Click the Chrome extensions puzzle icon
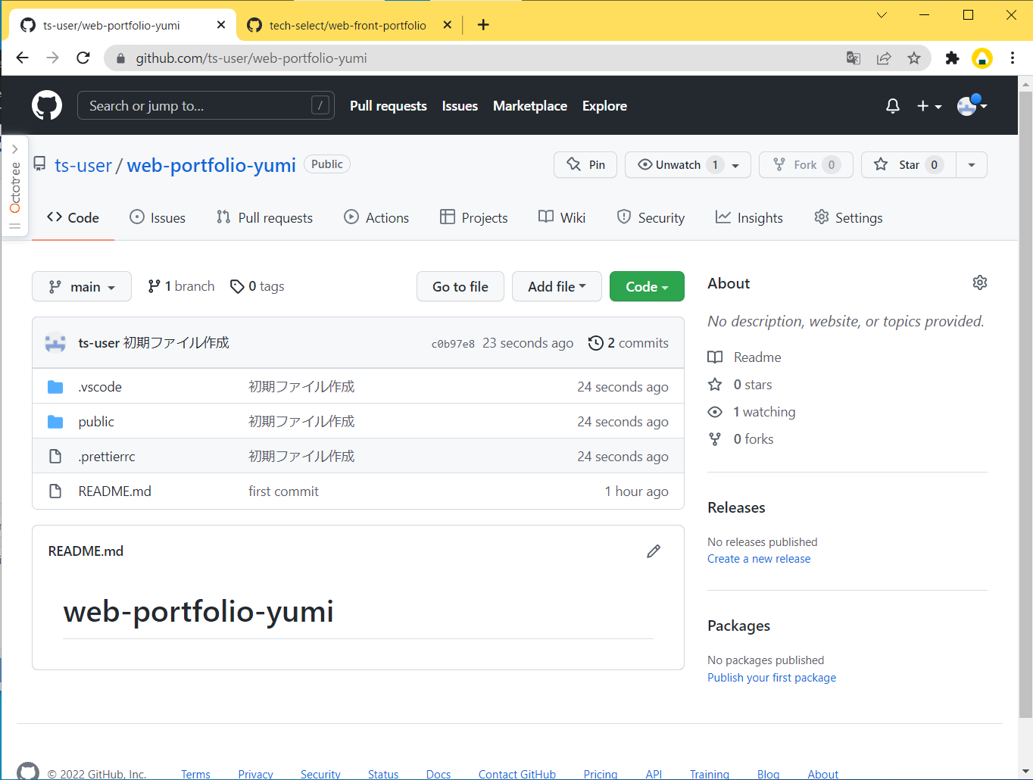This screenshot has width=1033, height=780. click(x=953, y=58)
